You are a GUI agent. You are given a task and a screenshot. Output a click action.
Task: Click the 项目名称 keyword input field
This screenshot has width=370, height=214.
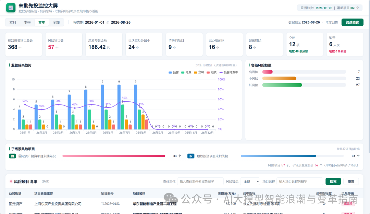[x=300, y=181]
